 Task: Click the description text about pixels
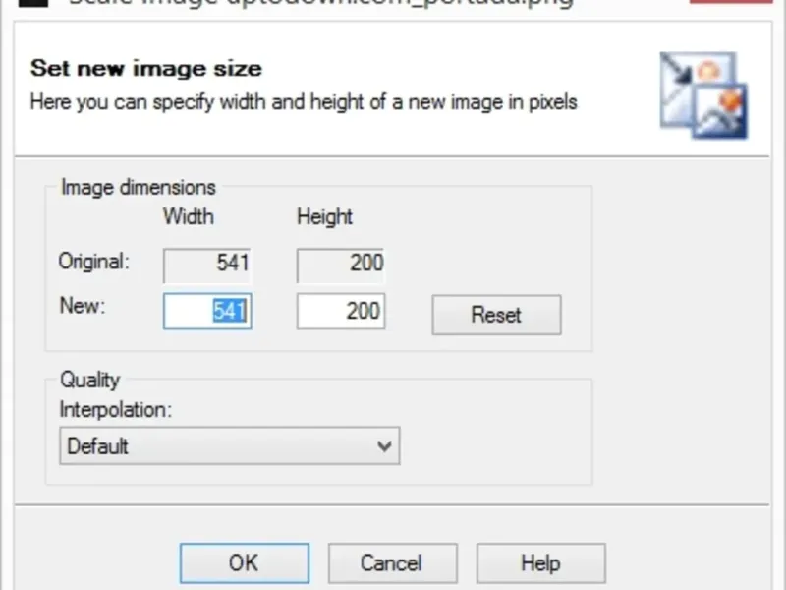point(304,102)
